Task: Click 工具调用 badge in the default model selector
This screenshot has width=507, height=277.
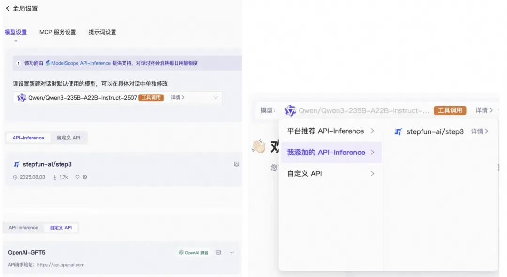Action: click(151, 98)
